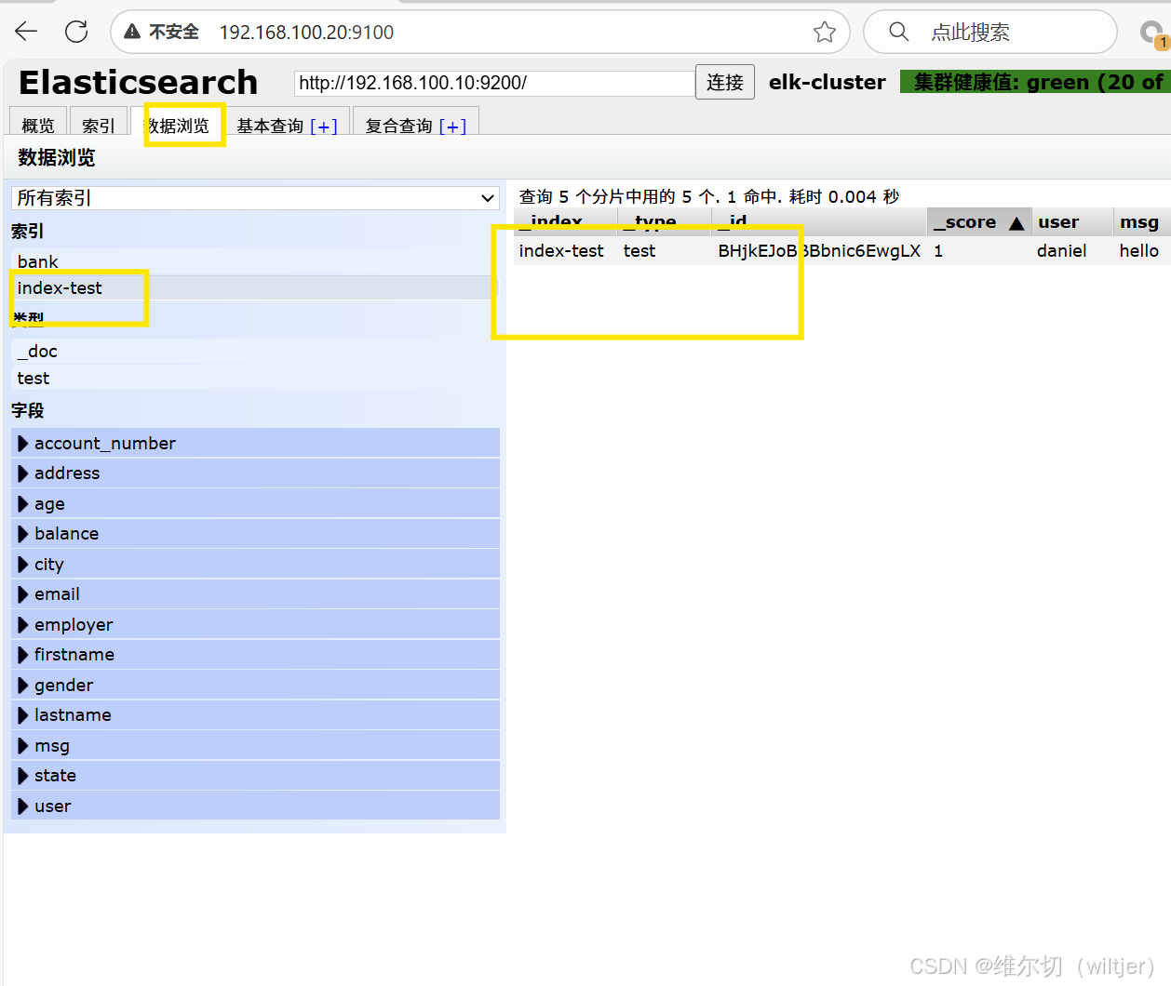Select the test type
The image size is (1171, 986).
(x=255, y=378)
